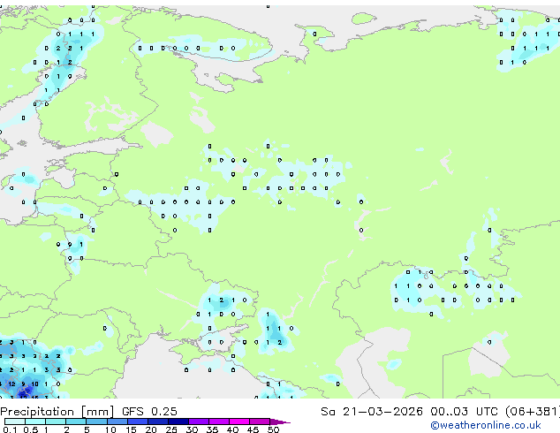The height and width of the screenshot is (433, 560).
Task: Click the 'Sa 21-03-2026' date text
Action: click(x=372, y=411)
